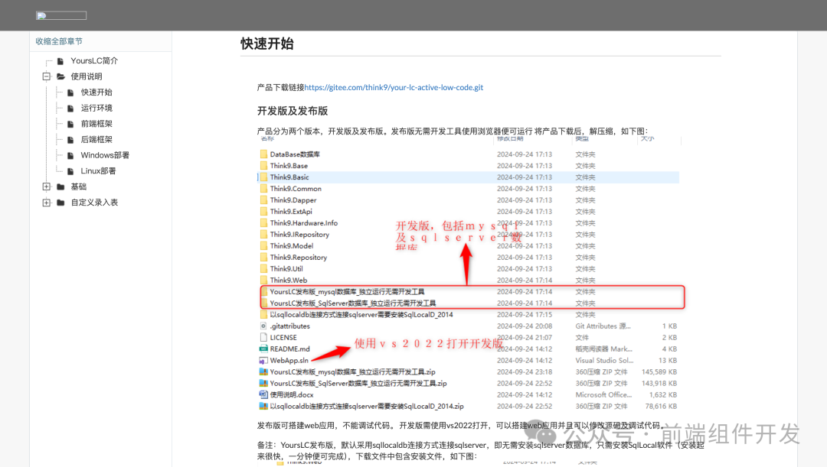Viewport: 827px width, 467px height.
Task: Click the document icon beside Windows部署
Action: 70,156
